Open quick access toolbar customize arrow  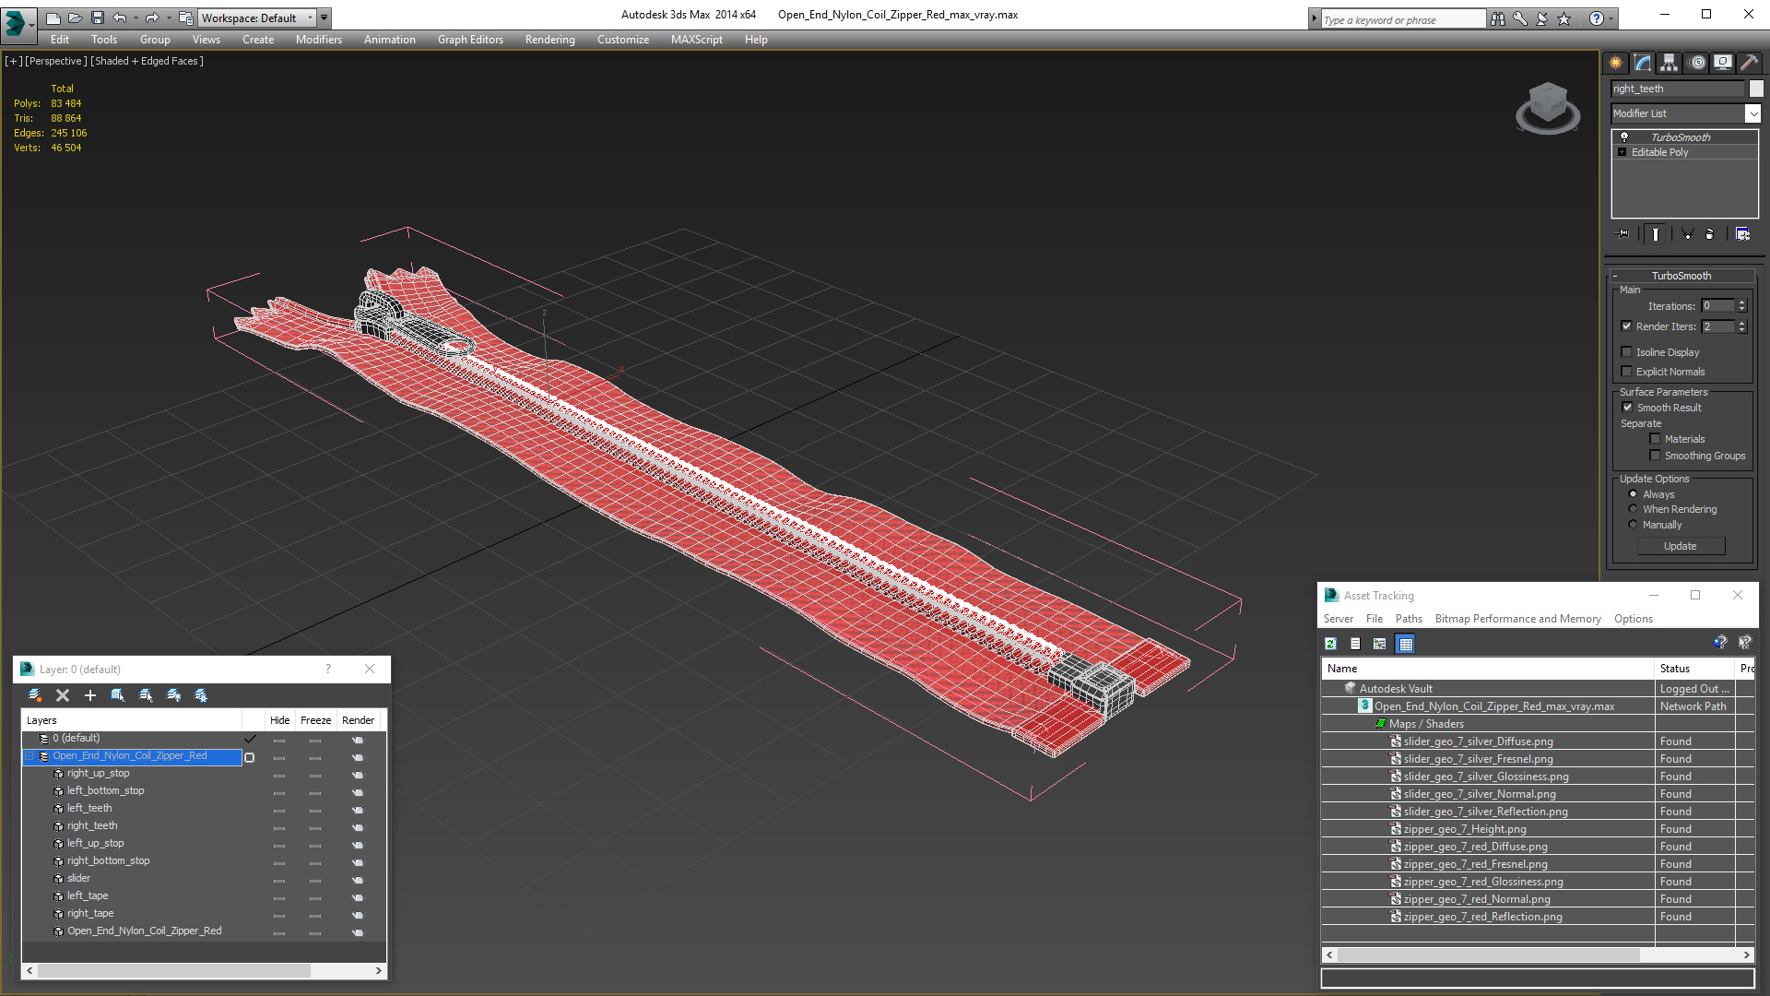[324, 18]
